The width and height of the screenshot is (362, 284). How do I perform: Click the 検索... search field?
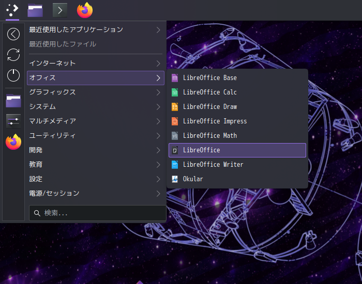click(97, 213)
